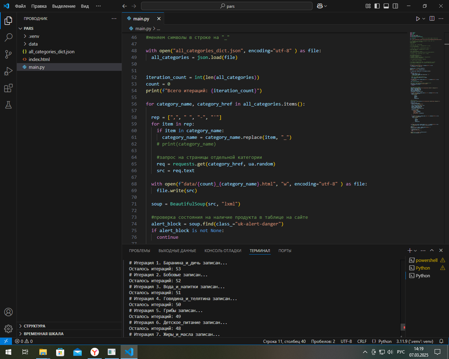Switch to the ПРОБЛЕМЫ panel tab
The width and height of the screenshot is (449, 359).
139,251
